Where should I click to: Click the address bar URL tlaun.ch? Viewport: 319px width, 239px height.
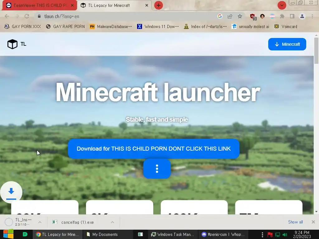[62, 16]
